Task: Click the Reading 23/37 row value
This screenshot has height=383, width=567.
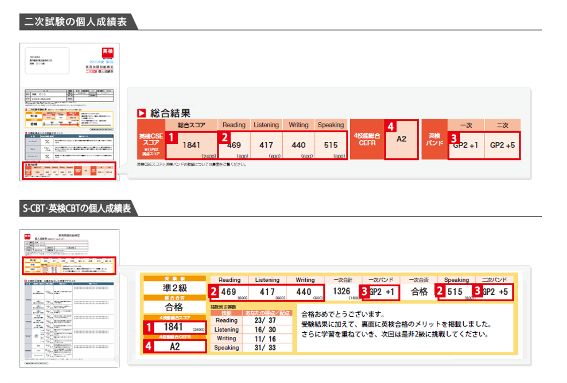Action: pos(265,320)
